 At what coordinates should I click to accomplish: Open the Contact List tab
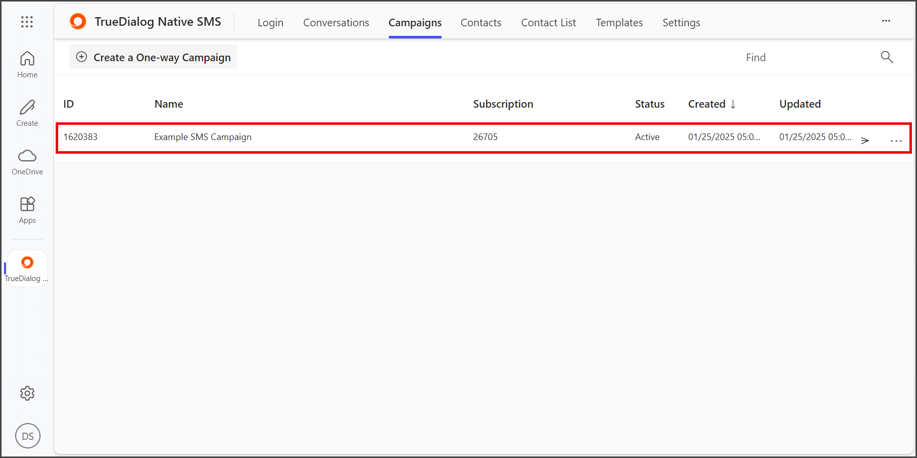[549, 23]
